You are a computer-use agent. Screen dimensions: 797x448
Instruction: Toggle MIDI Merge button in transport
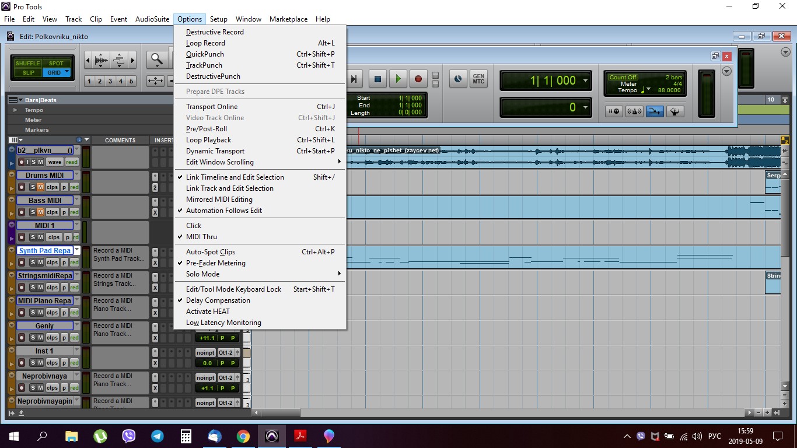click(655, 111)
